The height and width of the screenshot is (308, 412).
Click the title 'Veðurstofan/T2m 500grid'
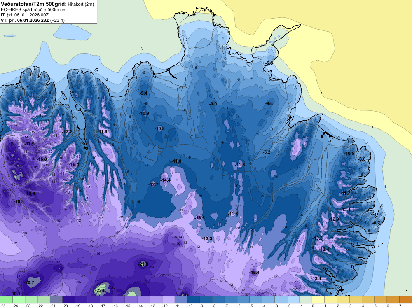34,4
